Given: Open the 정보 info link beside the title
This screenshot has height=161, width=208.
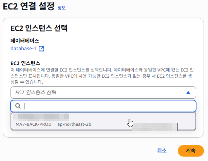Looking at the screenshot, I should click(61, 7).
